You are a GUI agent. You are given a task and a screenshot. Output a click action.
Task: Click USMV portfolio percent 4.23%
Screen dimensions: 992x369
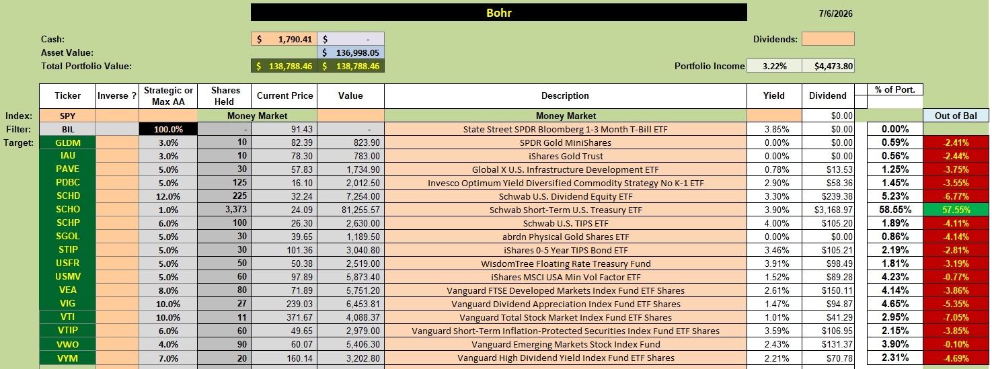coord(894,277)
